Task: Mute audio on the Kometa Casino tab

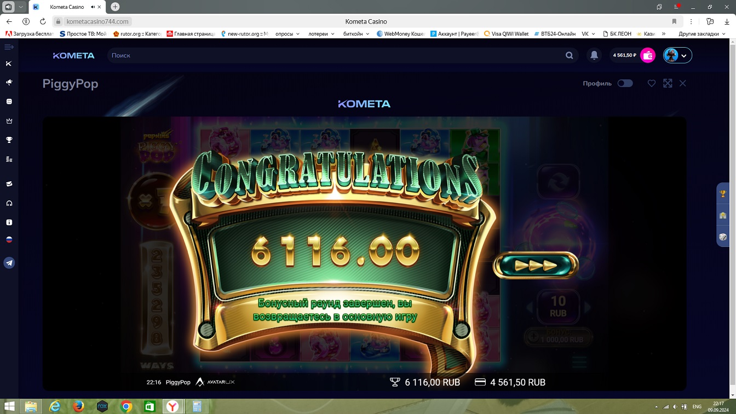Action: point(93,7)
